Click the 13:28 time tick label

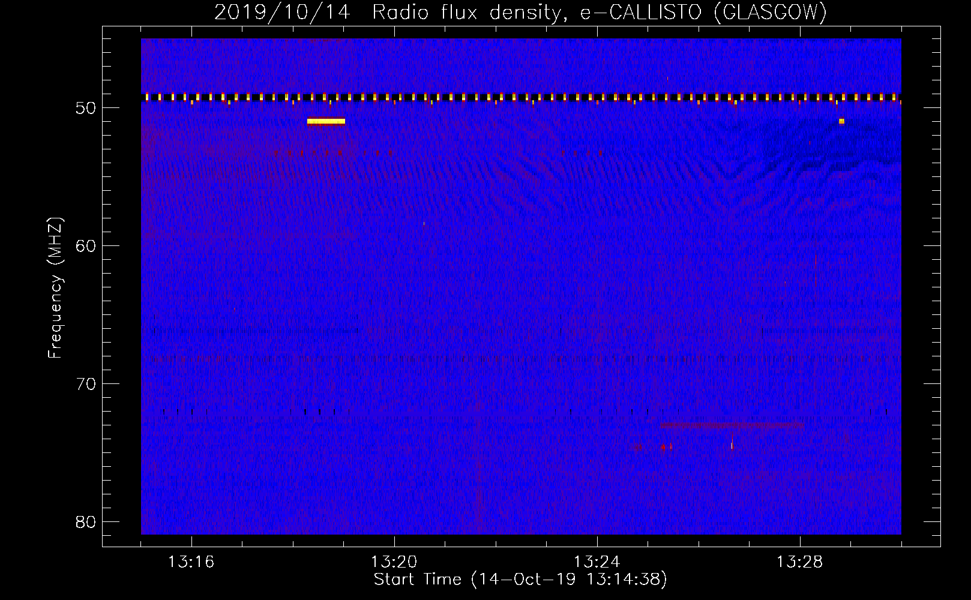(x=800, y=562)
